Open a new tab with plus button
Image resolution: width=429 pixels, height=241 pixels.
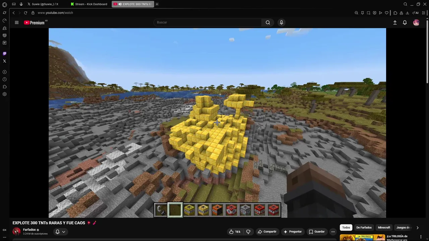point(157,4)
